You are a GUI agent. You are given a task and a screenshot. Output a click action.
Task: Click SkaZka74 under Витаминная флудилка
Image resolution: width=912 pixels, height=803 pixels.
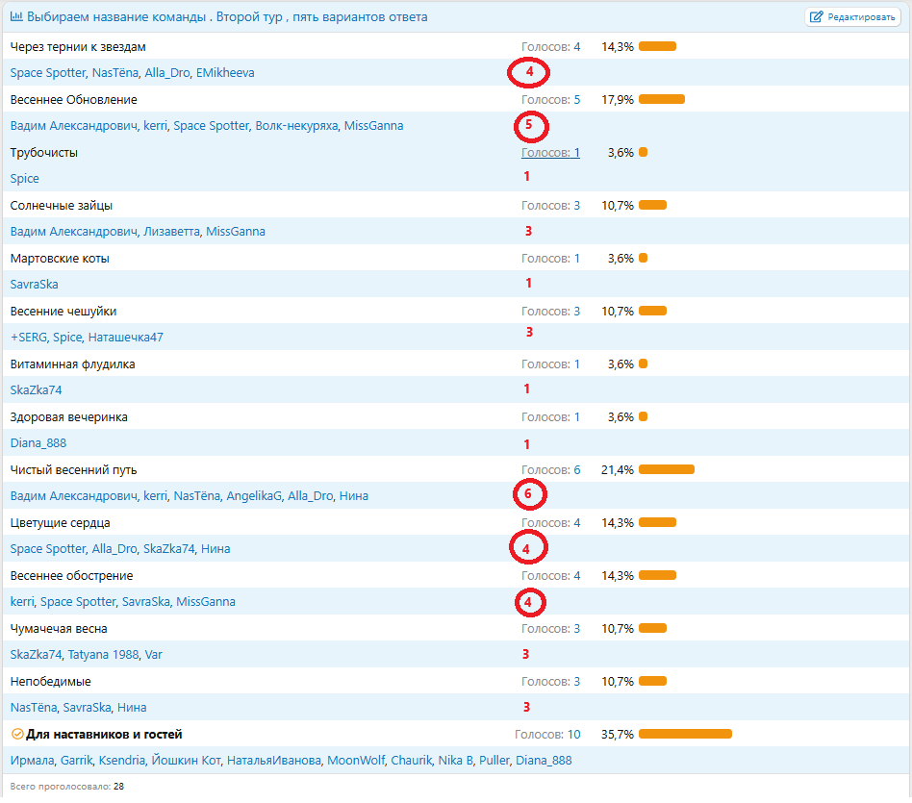[x=36, y=390]
